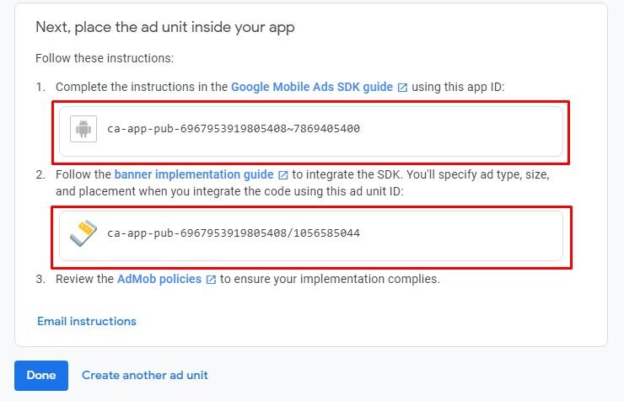The height and width of the screenshot is (401, 624).
Task: Click the step number "1."
Action: tap(40, 87)
